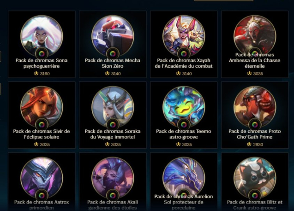Click the chroma wheel icon under Sona portrait
Viewport: 294px width, 211px height.
coord(42,54)
